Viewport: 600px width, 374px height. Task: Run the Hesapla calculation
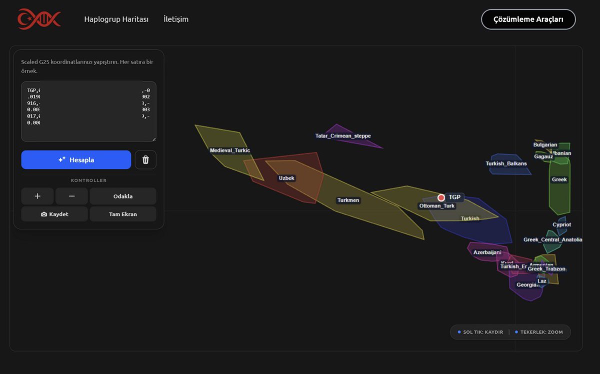pyautogui.click(x=76, y=160)
